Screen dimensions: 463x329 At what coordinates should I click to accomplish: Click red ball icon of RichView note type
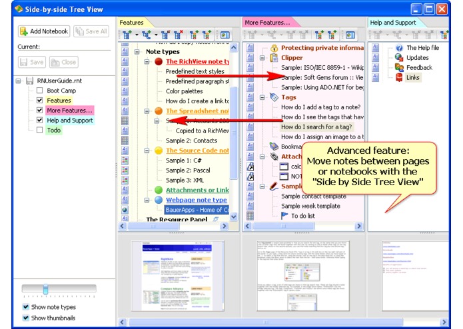[159, 61]
